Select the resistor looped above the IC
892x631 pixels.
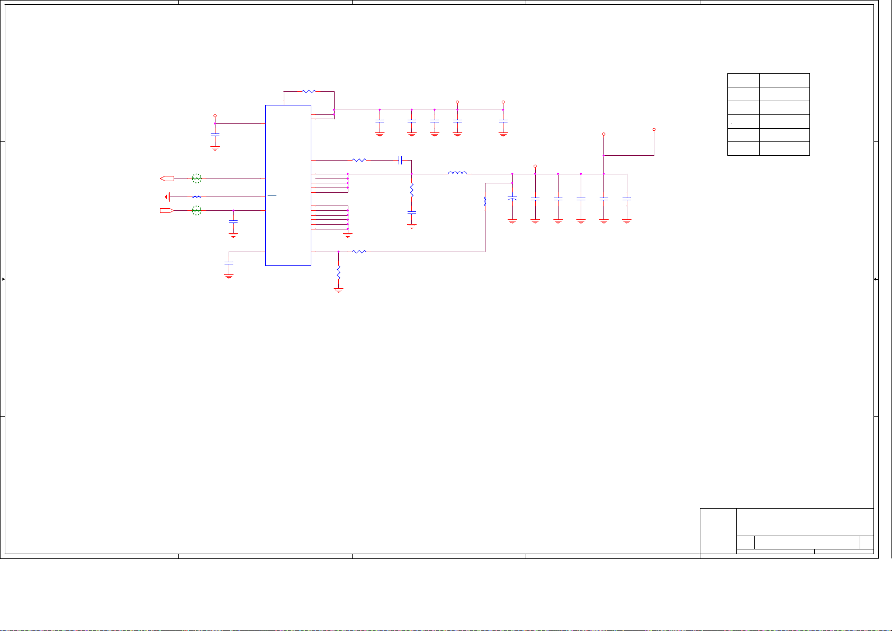coord(309,92)
